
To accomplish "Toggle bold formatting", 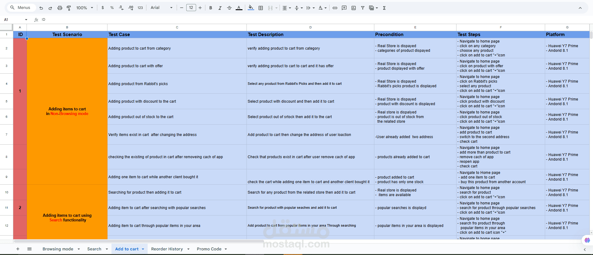I will point(211,8).
